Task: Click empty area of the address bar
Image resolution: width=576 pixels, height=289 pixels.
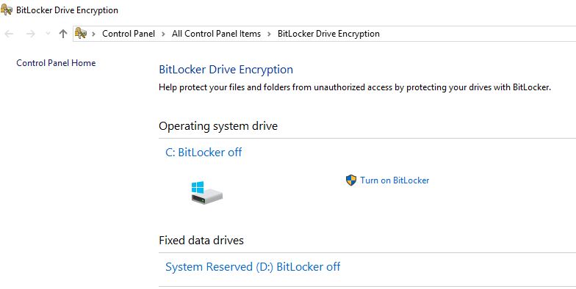Action: (478, 34)
